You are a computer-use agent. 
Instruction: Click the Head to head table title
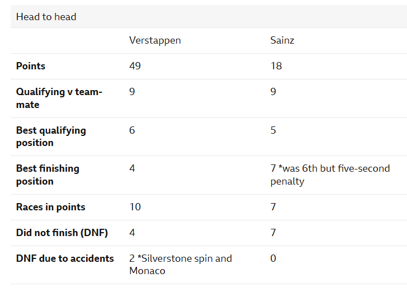click(x=46, y=17)
